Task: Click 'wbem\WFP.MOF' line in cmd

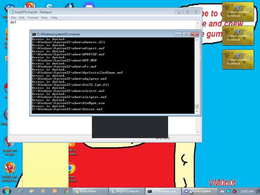Action: coord(64,60)
